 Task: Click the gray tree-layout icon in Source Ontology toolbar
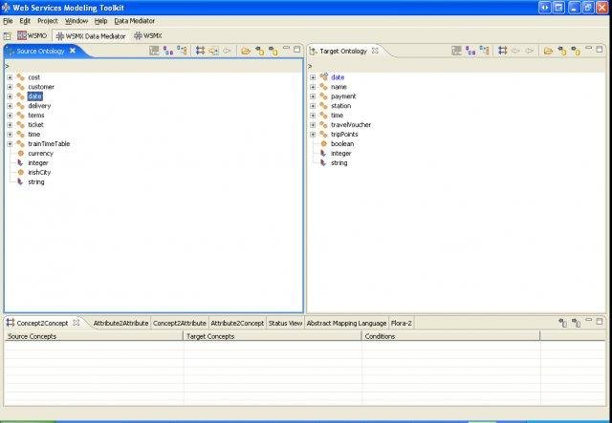point(154,51)
